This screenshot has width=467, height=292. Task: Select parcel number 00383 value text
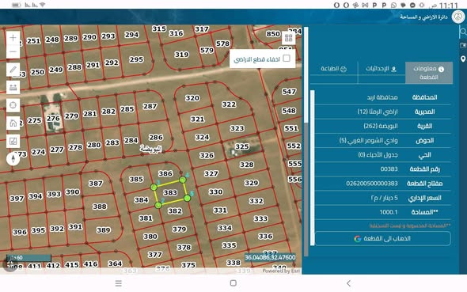[389, 169]
